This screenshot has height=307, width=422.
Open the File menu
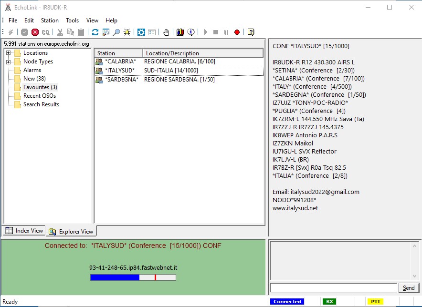click(13, 20)
